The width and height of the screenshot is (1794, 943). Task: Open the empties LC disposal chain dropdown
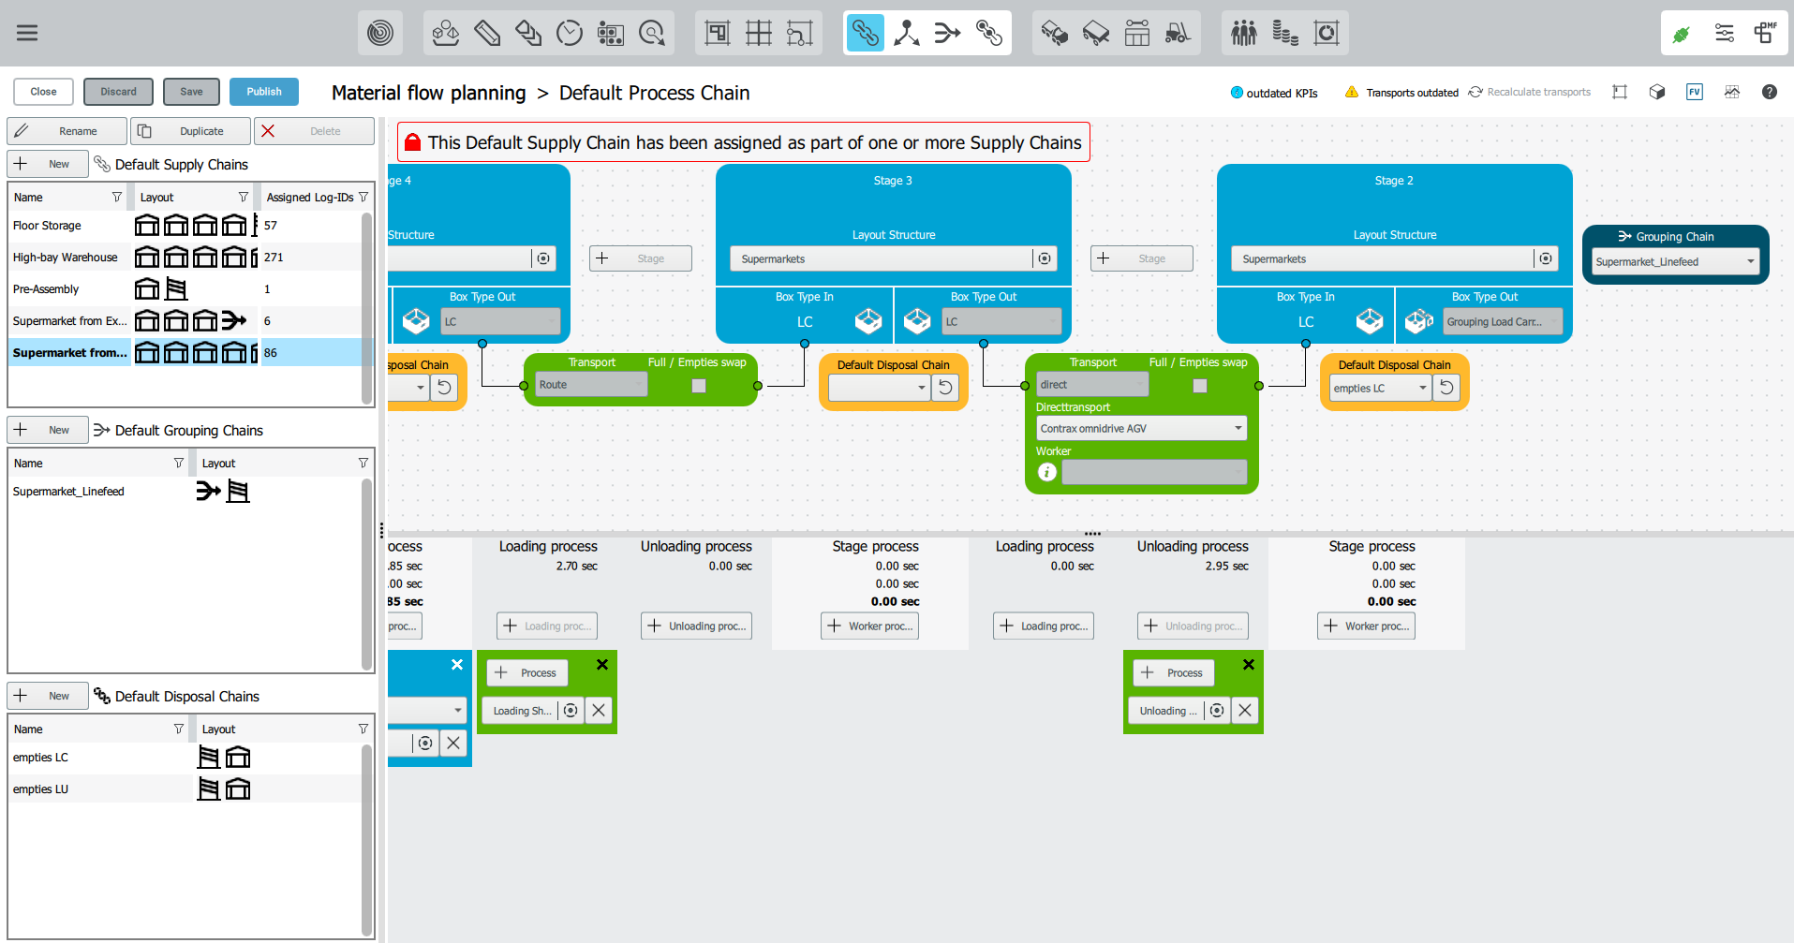click(1422, 389)
